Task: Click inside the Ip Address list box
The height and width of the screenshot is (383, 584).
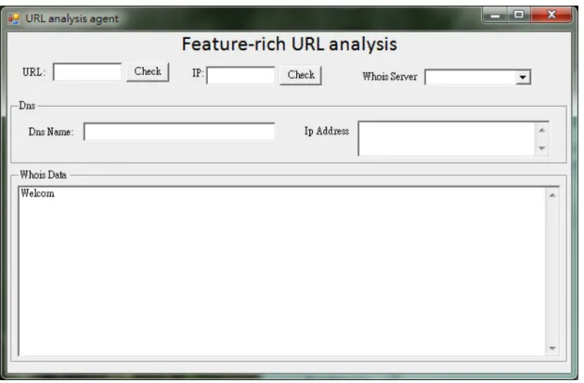Action: pyautogui.click(x=447, y=138)
